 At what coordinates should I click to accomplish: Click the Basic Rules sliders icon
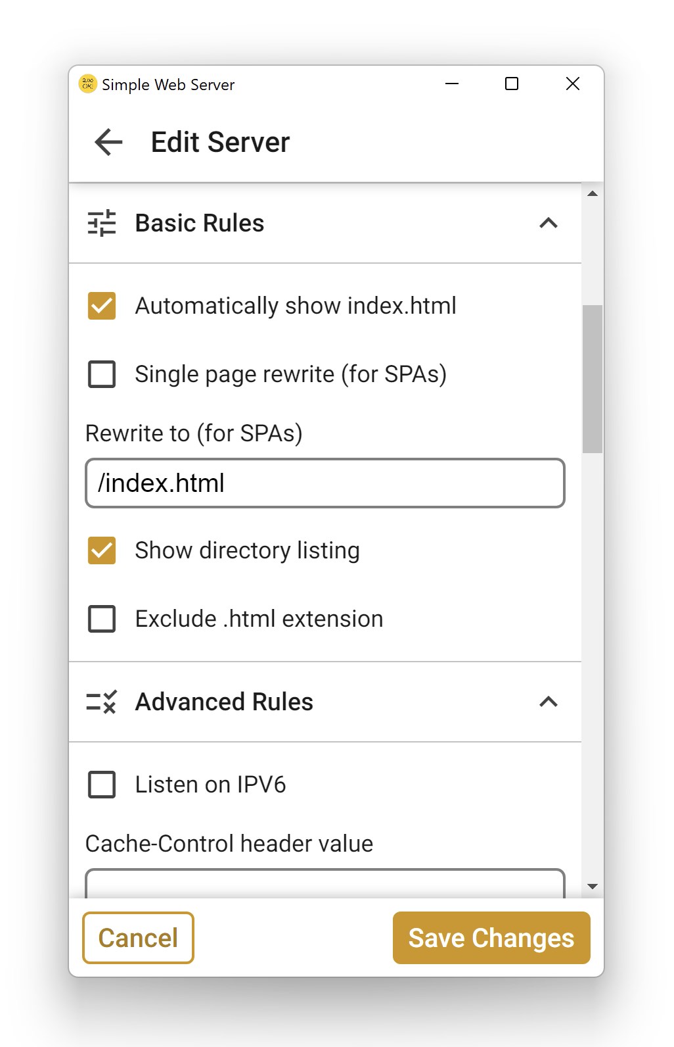tap(102, 224)
